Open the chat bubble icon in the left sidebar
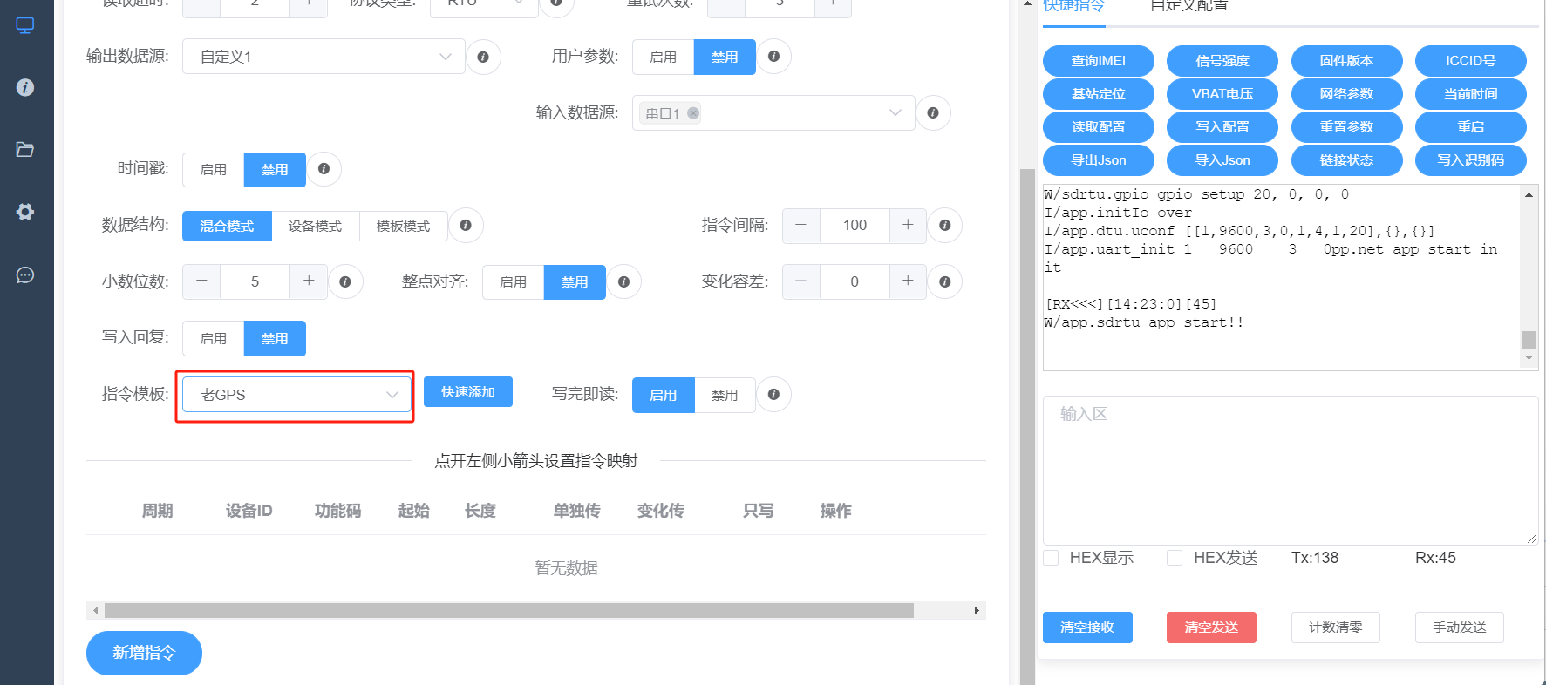The image size is (1546, 685). 25,275
